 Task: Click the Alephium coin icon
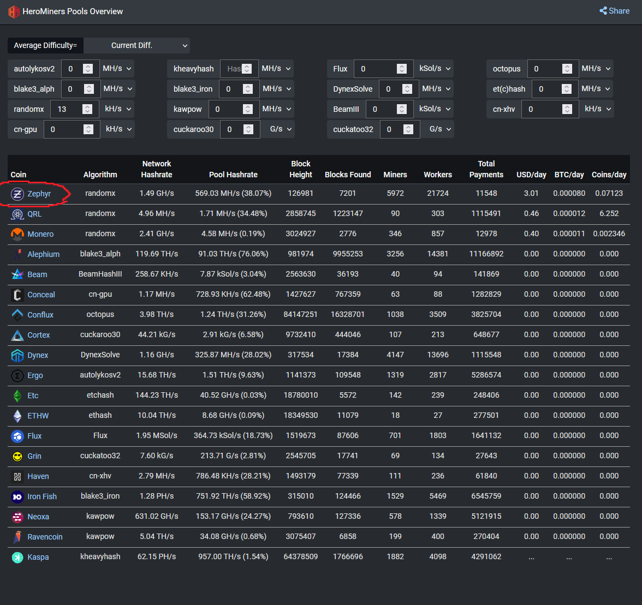(17, 254)
